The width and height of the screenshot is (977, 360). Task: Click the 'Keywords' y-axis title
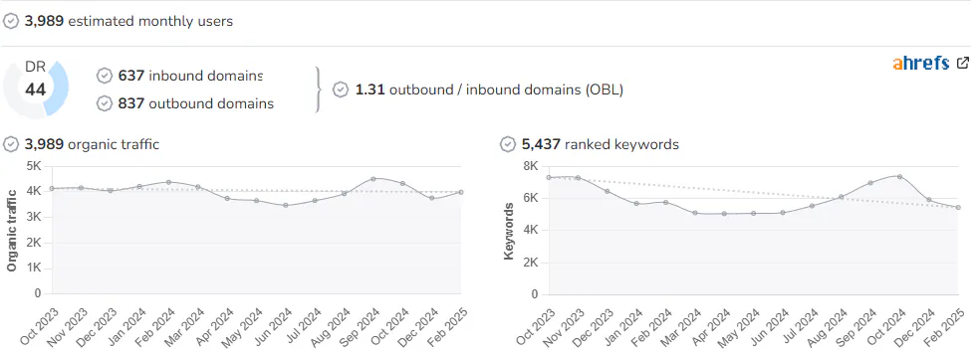[x=509, y=231]
